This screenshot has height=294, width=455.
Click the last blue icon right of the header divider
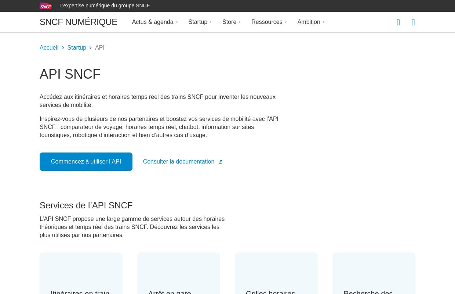tap(413, 22)
